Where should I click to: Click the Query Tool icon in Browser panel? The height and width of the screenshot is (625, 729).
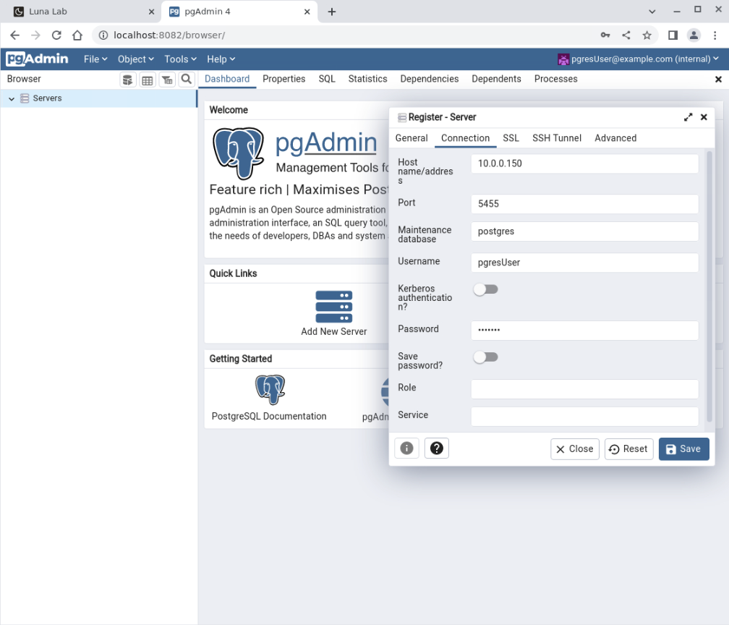click(127, 80)
